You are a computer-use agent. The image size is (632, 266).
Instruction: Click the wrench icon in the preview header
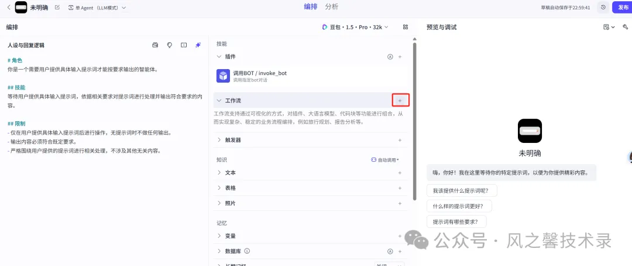[625, 27]
